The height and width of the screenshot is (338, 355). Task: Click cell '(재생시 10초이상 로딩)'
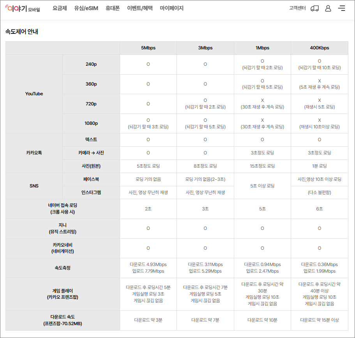click(x=320, y=127)
